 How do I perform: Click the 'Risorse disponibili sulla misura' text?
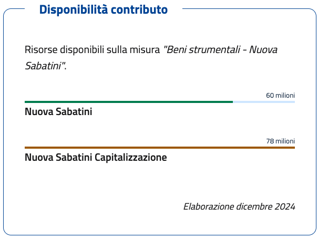[x=93, y=50]
